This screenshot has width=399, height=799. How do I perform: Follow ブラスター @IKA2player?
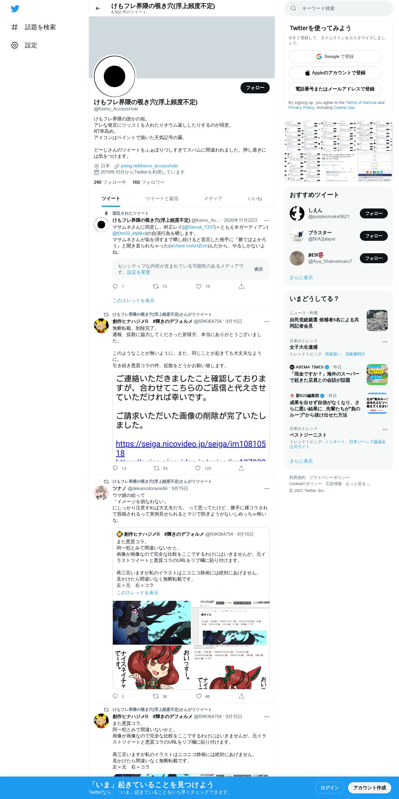374,236
